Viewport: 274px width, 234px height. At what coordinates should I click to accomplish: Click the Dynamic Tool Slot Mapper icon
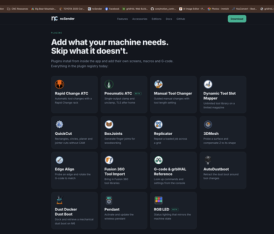tap(208, 84)
